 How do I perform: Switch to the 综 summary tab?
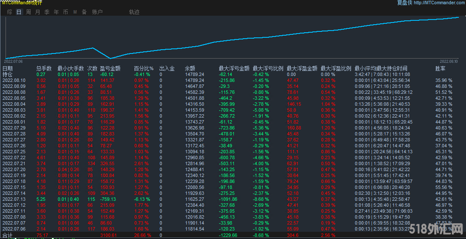(x=9, y=12)
